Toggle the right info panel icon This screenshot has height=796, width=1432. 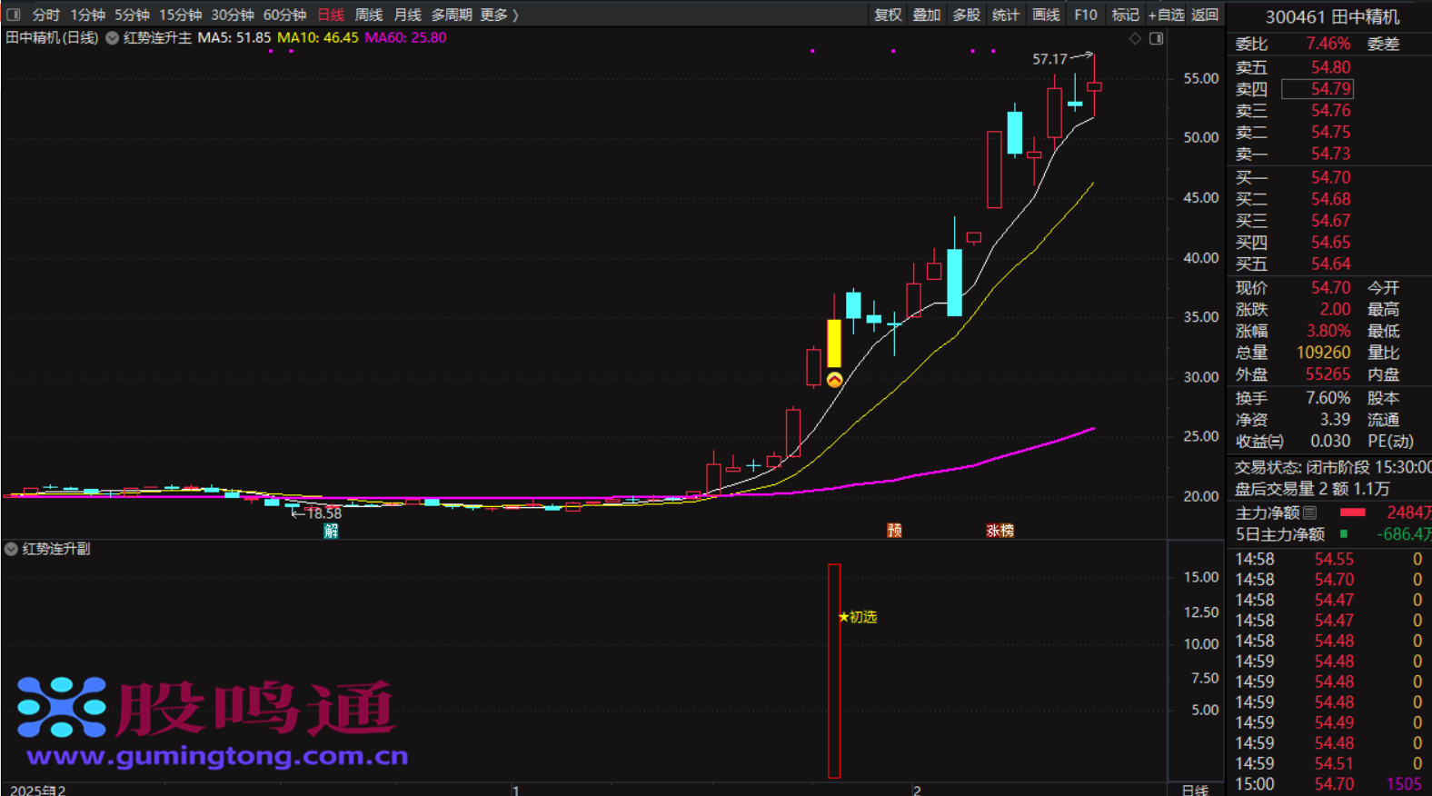[1156, 38]
